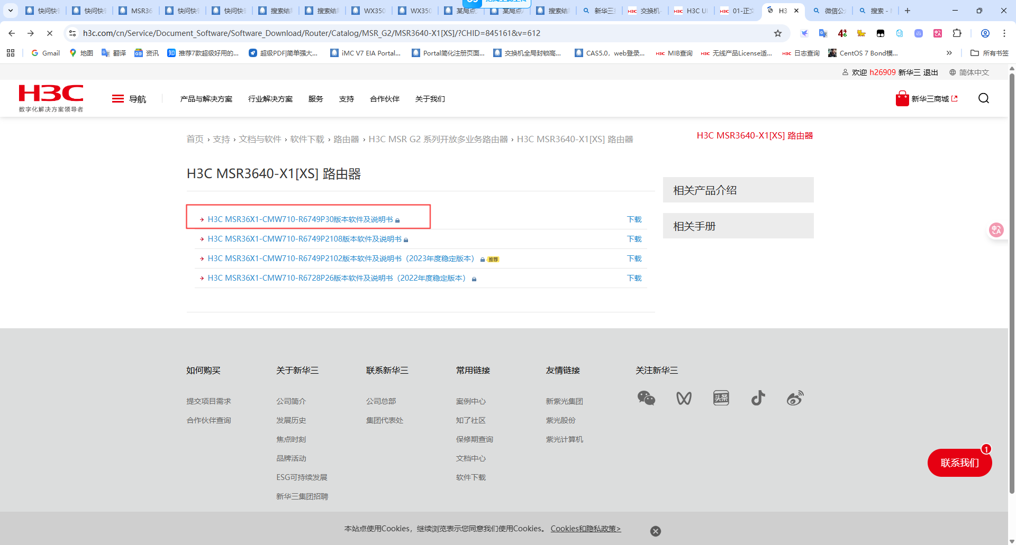Switch to the MSR36 browser tab

(136, 11)
